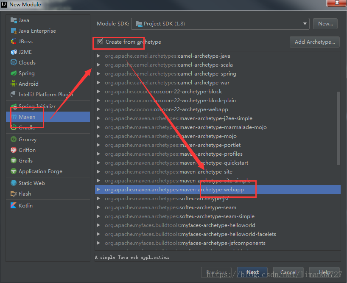Expand maven-archetype-webapp node

[98, 190]
